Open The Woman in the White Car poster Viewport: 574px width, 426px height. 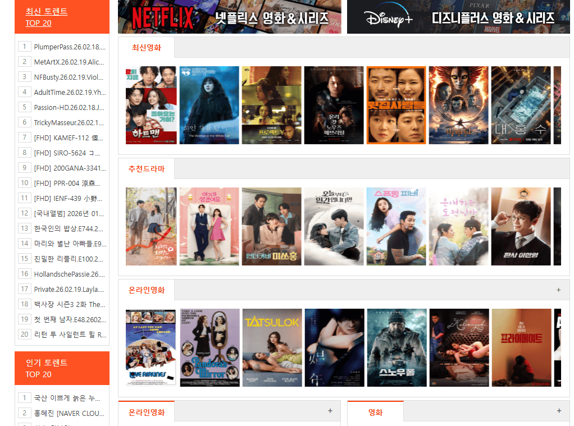209,105
